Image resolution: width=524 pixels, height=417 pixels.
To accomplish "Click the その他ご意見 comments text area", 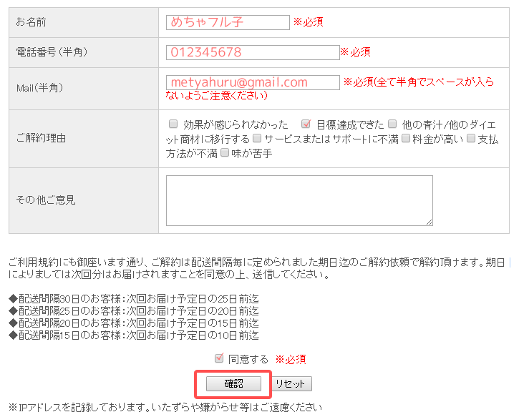I will [x=299, y=200].
